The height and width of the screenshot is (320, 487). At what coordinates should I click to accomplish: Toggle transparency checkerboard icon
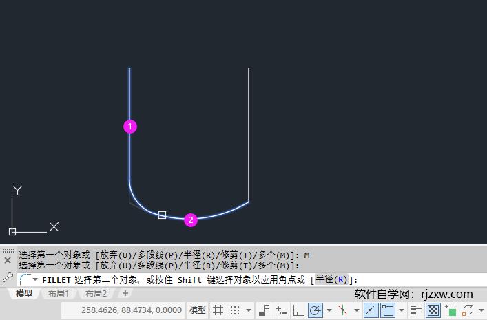(433, 310)
